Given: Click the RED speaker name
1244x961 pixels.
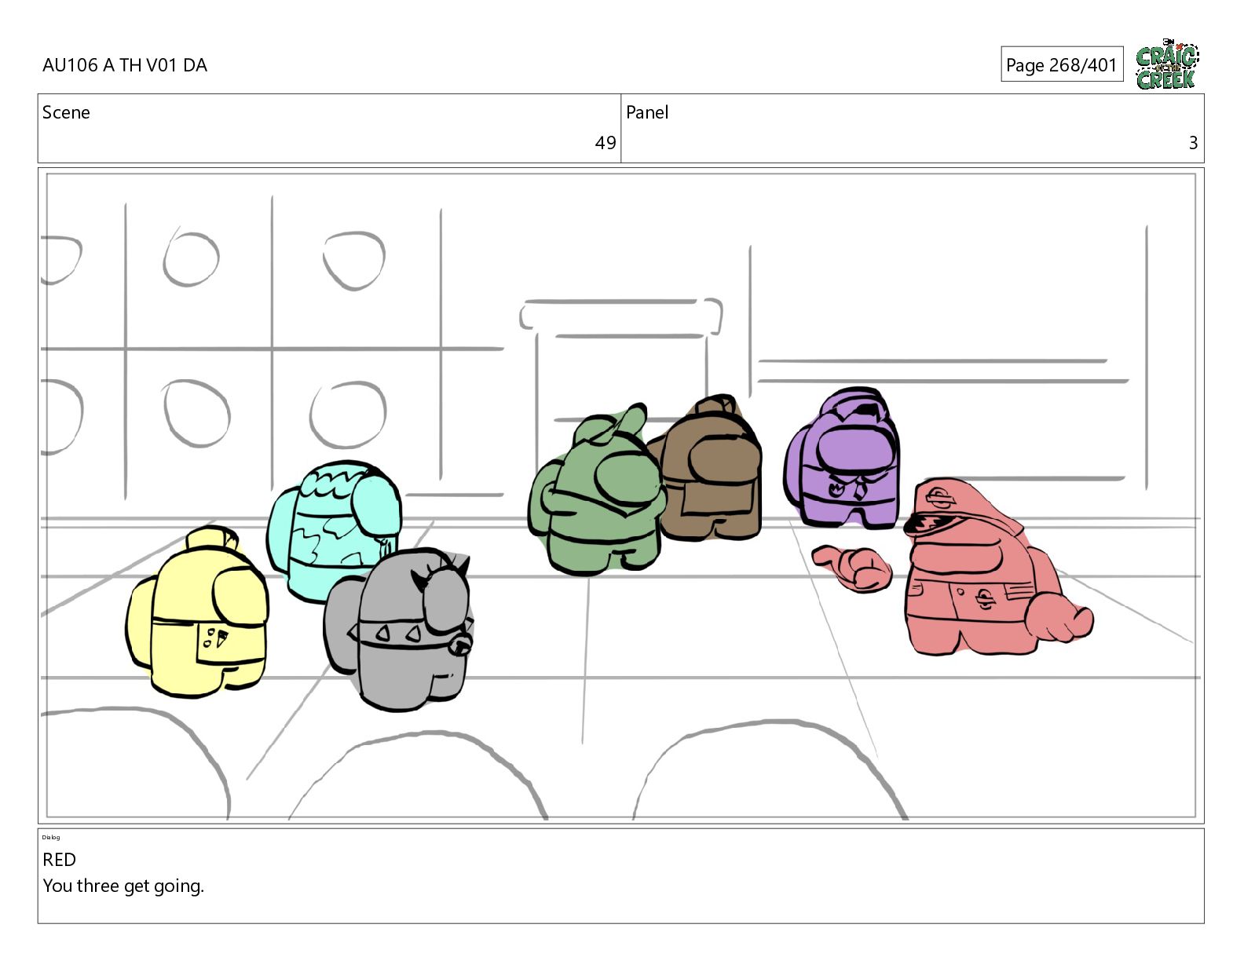Looking at the screenshot, I should click(59, 860).
